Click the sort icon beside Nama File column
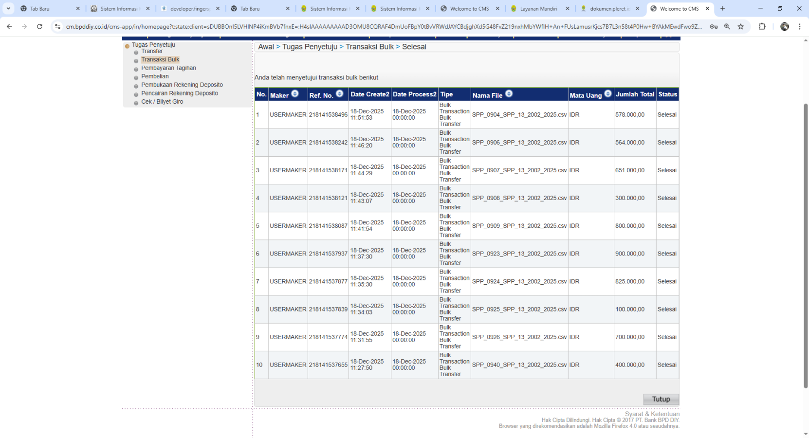809x438 pixels. click(509, 94)
